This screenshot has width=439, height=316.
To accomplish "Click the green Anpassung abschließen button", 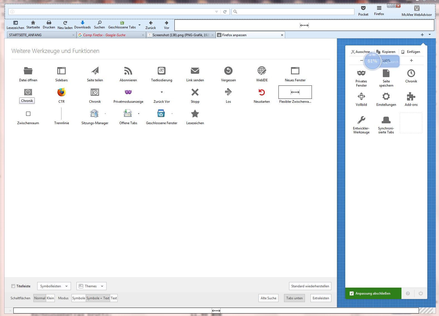I will pyautogui.click(x=373, y=293).
